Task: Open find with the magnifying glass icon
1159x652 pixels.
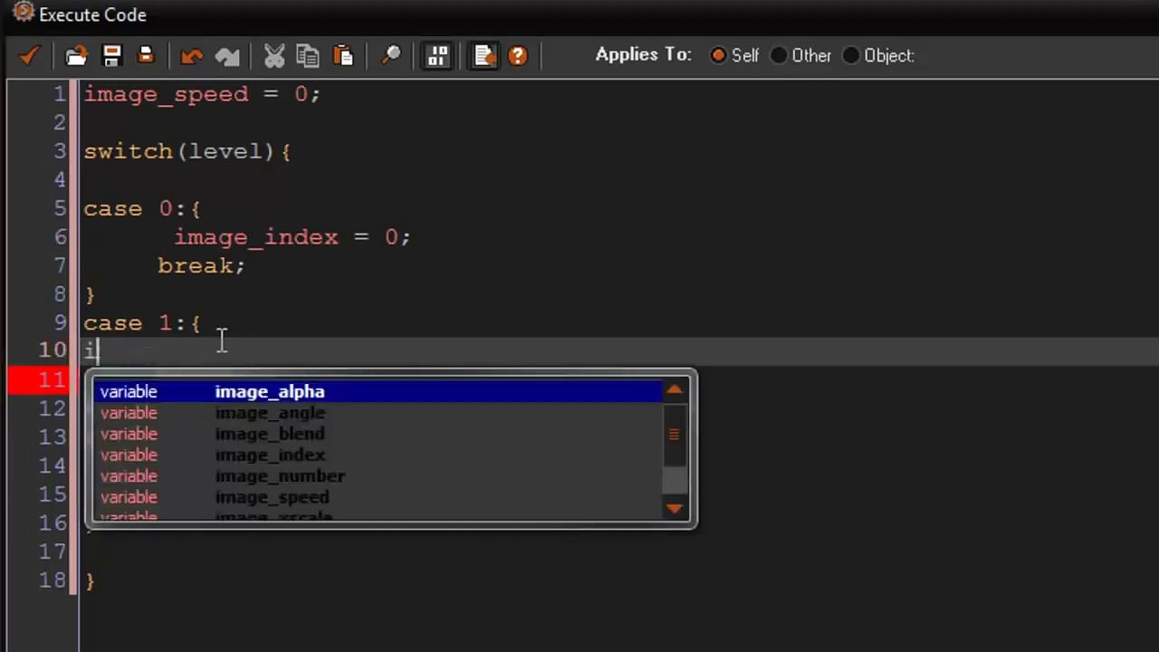Action: click(x=391, y=56)
